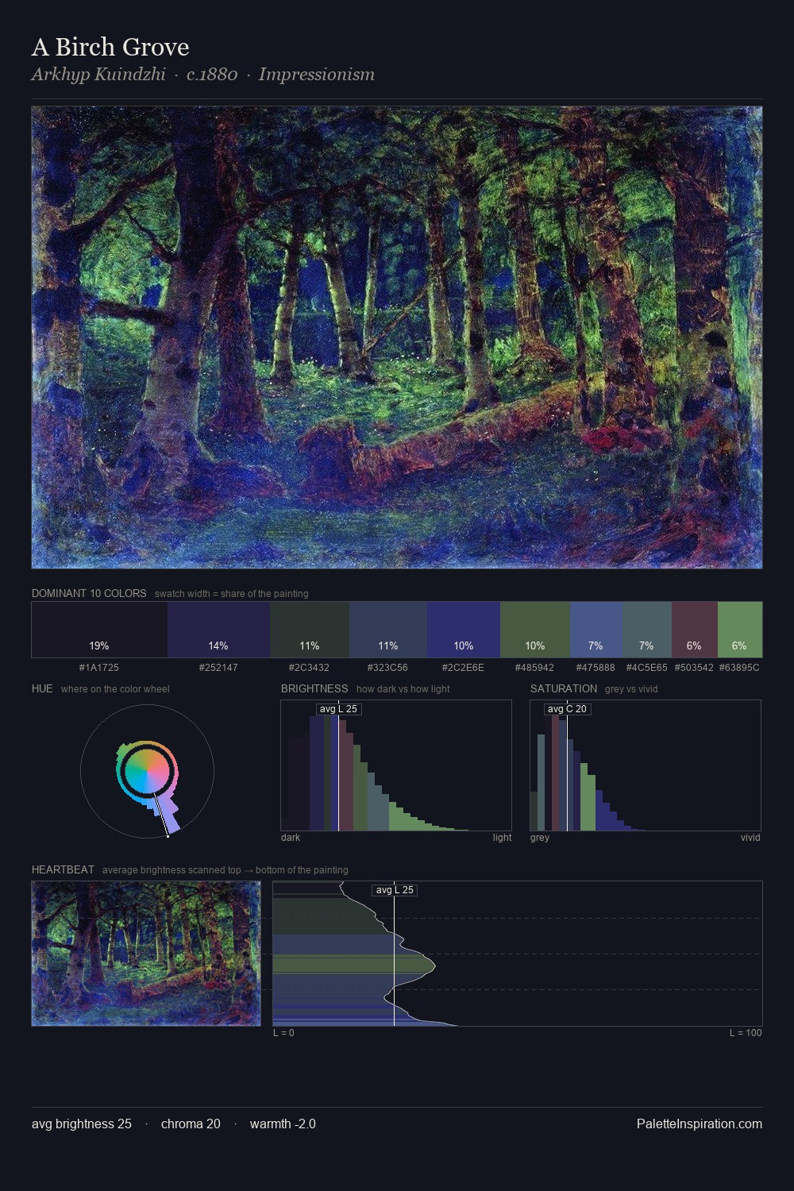Click the small heartbeat painting thumbnail
Viewport: 794px width, 1191px height.
[146, 954]
